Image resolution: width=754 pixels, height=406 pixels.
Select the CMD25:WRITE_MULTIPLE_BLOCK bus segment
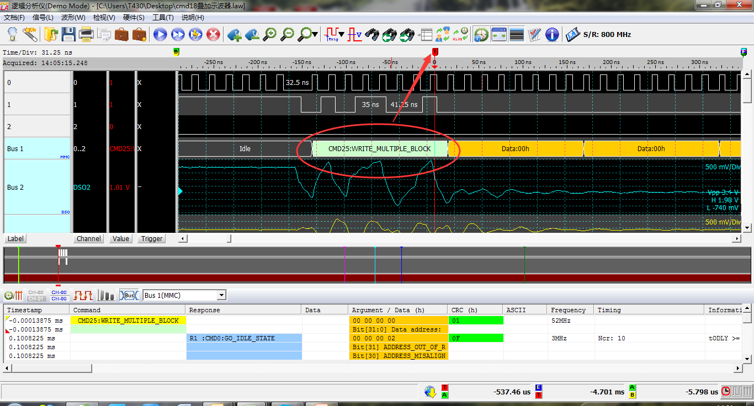point(380,148)
